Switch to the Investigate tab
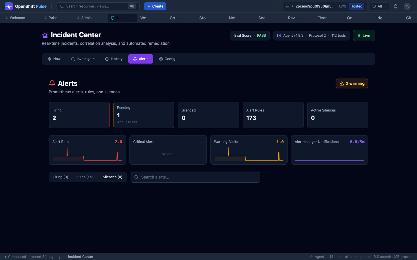 pyautogui.click(x=83, y=59)
